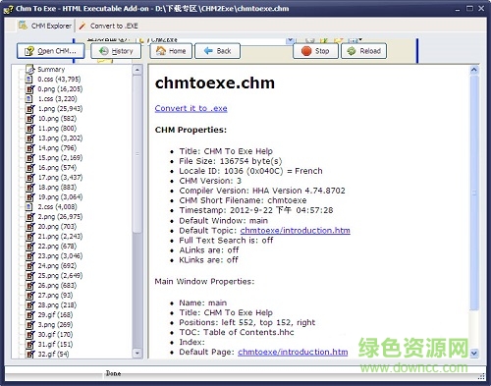
Task: Select 3.png (269) in the tree
Action: pyautogui.click(x=55, y=325)
